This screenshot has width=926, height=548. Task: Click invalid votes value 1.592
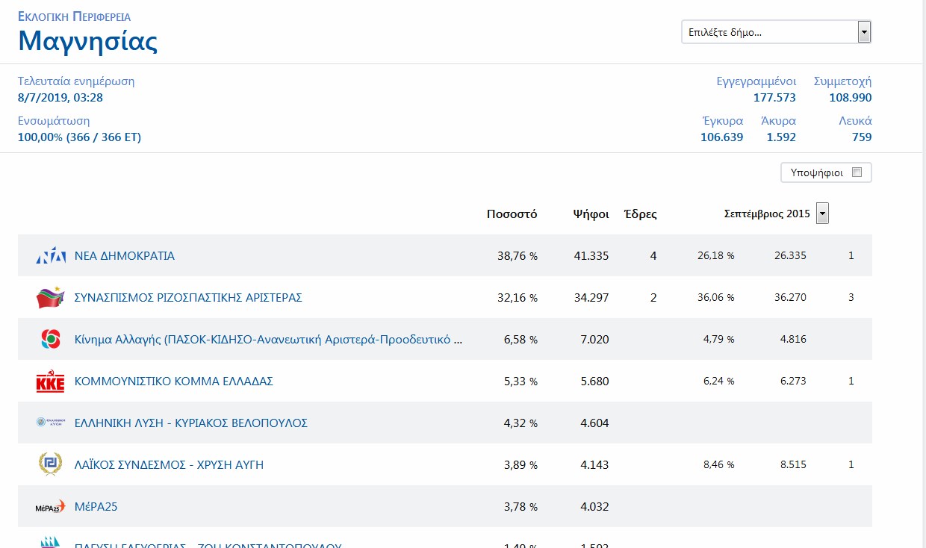[x=781, y=137]
